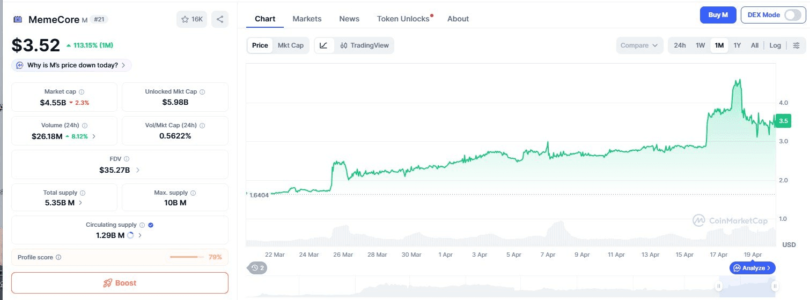Viewport: 810px width, 300px height.
Task: Click the Boost button
Action: pyautogui.click(x=120, y=283)
